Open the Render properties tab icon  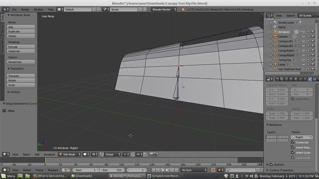[x=277, y=79]
